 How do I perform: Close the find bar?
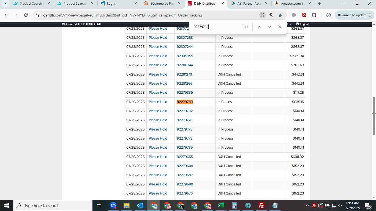280,27
